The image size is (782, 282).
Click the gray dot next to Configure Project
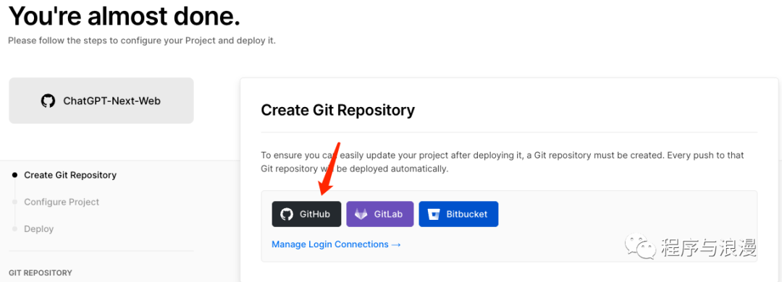[x=14, y=202]
